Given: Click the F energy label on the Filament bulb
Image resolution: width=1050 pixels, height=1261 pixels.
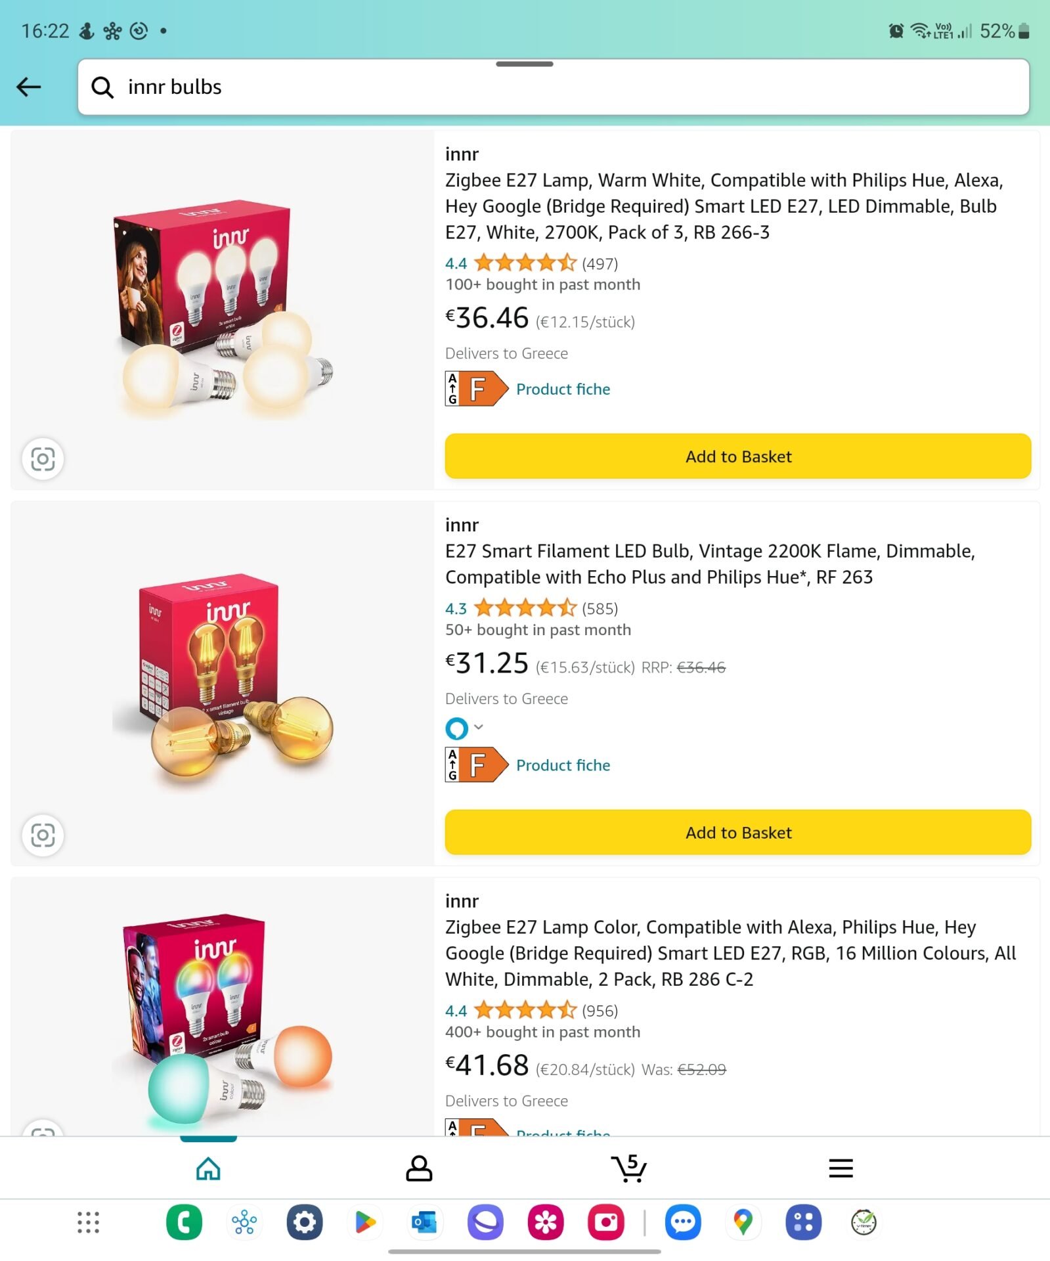Looking at the screenshot, I should click(477, 765).
